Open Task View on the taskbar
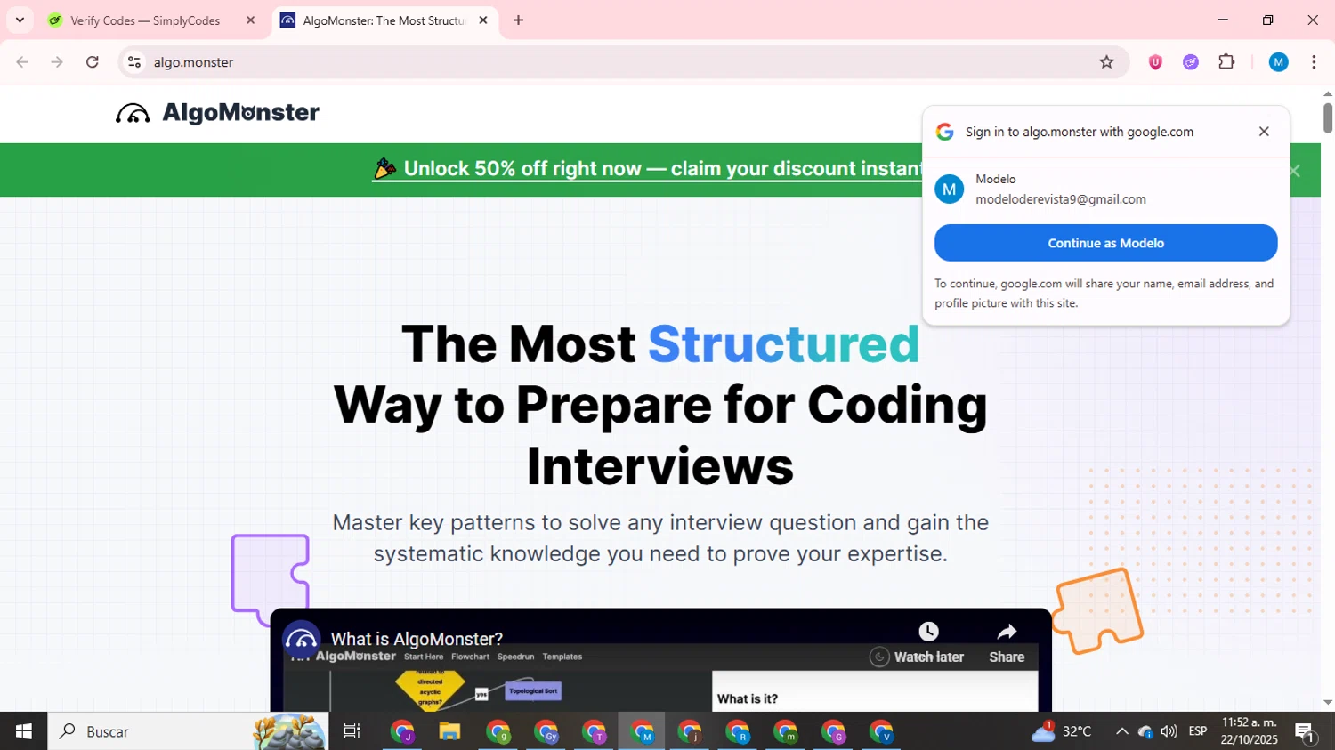This screenshot has height=750, width=1335. point(352,731)
